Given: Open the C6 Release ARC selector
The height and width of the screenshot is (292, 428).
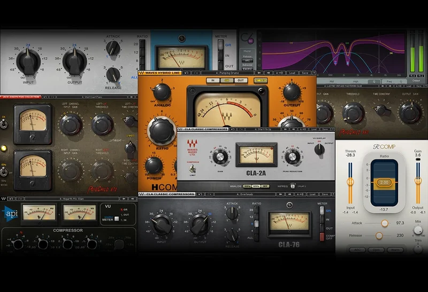Looking at the screenshot, I should click(247, 60).
